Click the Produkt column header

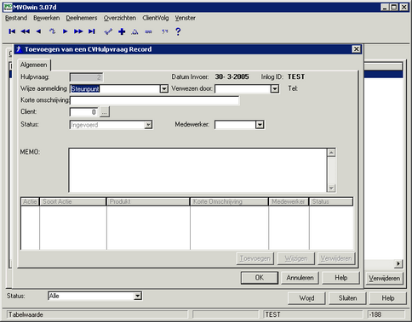(x=148, y=201)
